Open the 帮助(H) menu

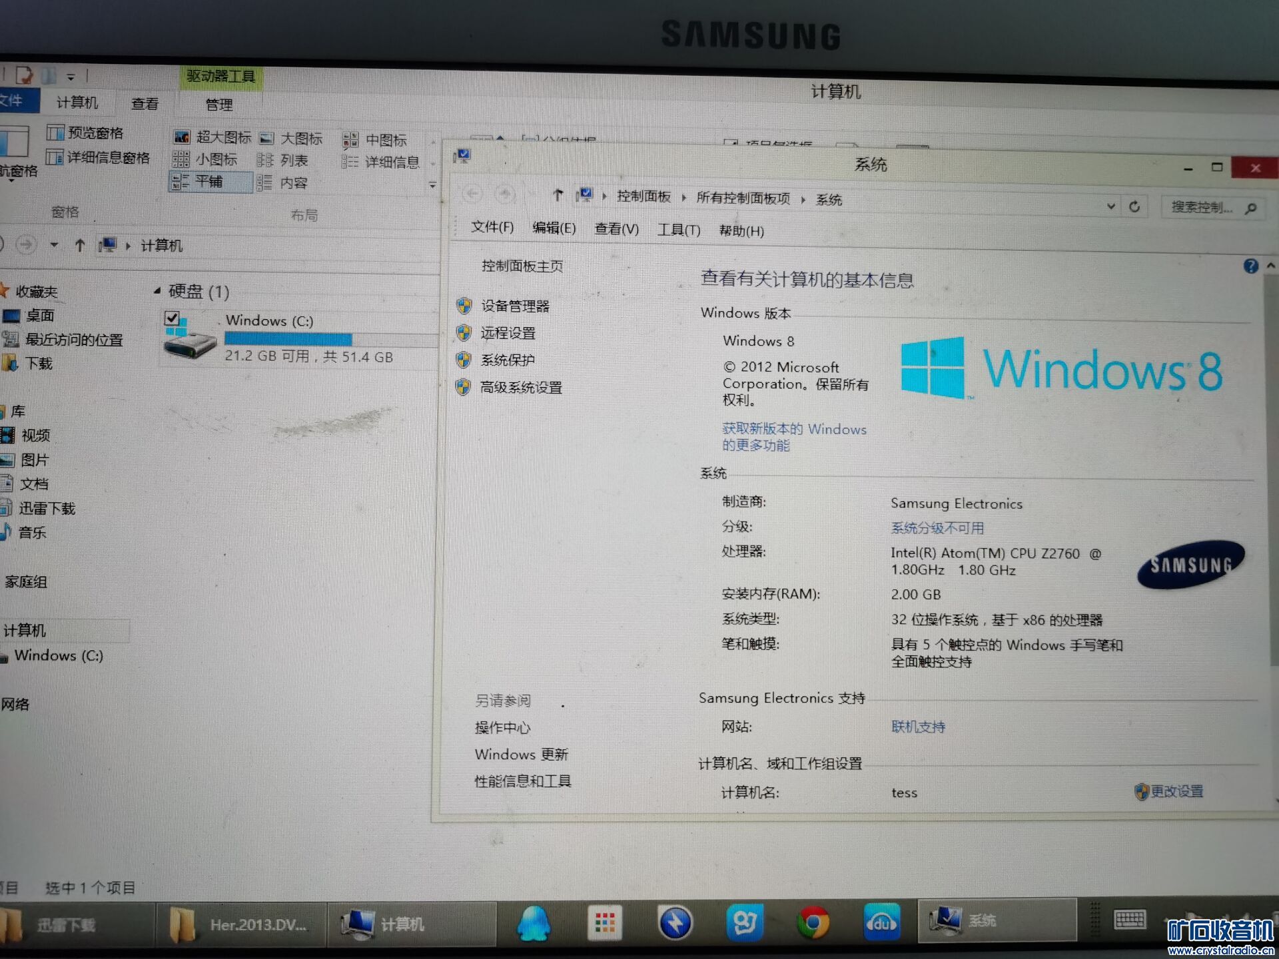coord(741,231)
